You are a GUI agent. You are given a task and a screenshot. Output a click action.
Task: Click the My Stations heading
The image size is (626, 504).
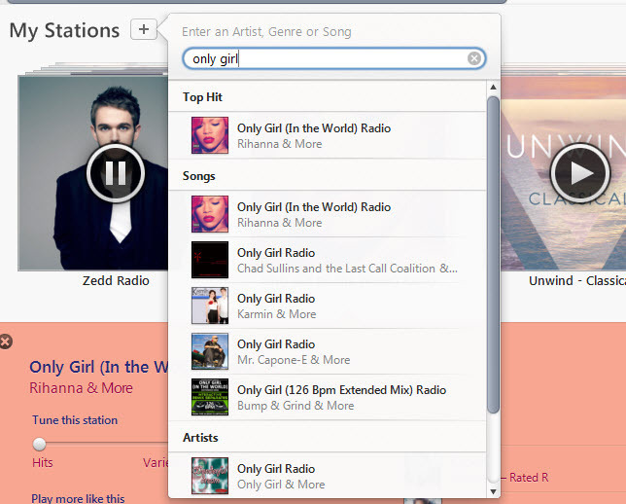[x=64, y=31]
